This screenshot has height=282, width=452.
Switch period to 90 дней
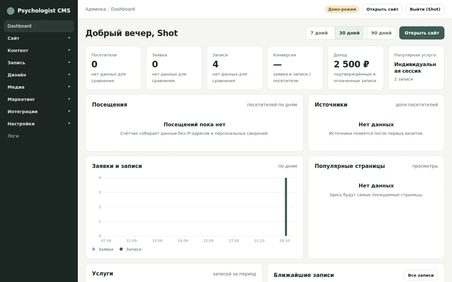click(x=381, y=33)
